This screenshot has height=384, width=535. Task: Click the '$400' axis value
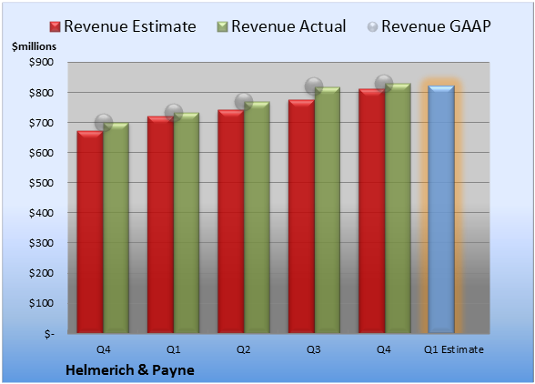tap(41, 213)
